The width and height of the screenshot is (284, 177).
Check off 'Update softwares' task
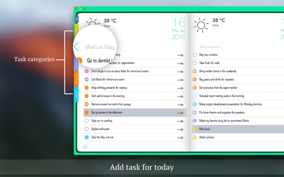pos(87,129)
